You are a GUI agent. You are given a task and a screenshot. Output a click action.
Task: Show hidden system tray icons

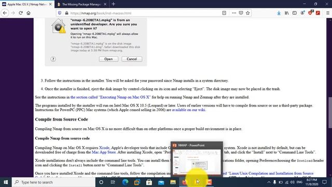(x=269, y=182)
